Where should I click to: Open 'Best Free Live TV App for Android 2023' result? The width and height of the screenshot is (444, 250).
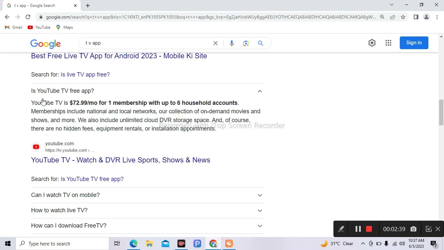(119, 56)
